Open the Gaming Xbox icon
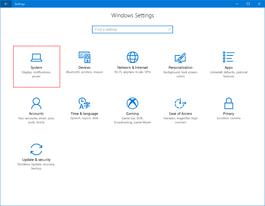Viewport: 265px width, 206px height. pyautogui.click(x=132, y=103)
